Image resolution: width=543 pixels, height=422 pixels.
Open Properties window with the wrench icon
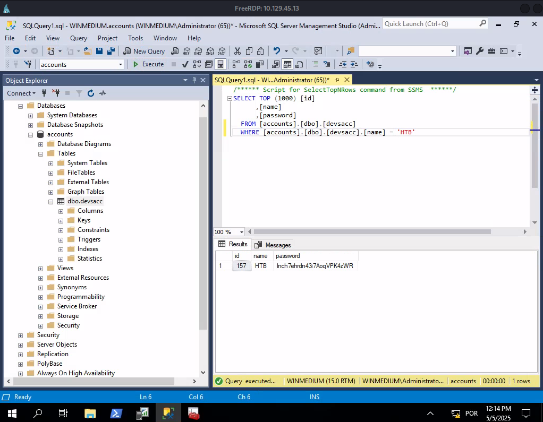(x=480, y=51)
